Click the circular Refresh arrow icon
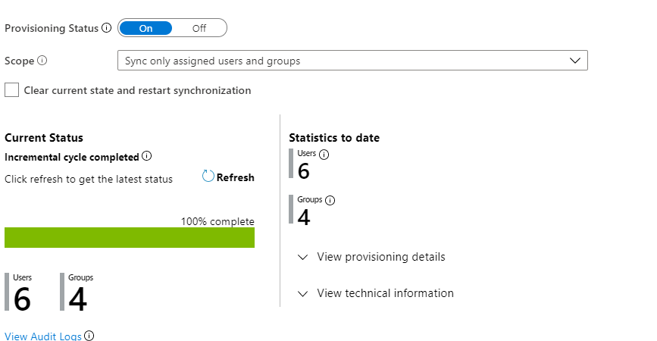Viewport: 657px width, 341px height. pyautogui.click(x=208, y=177)
